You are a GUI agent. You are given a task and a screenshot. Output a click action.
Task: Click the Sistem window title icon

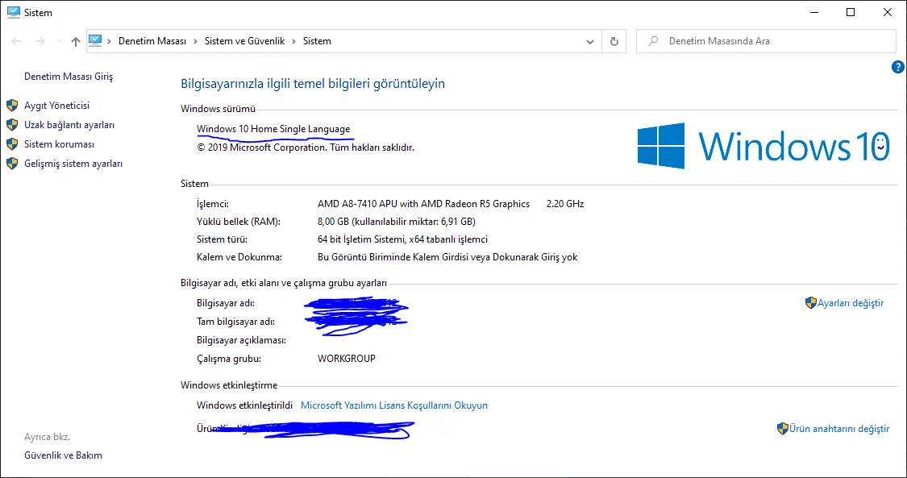pos(14,12)
